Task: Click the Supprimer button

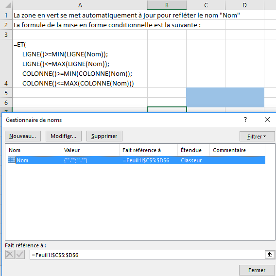Action: coord(104,136)
